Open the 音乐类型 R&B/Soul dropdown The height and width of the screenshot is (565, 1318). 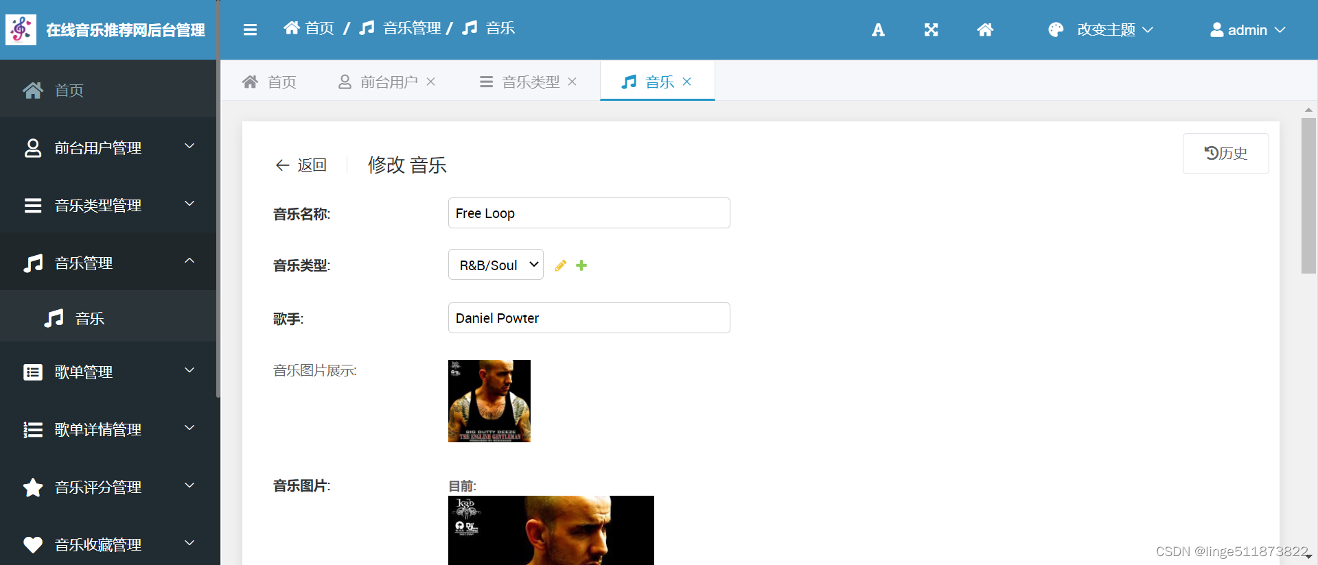point(496,265)
